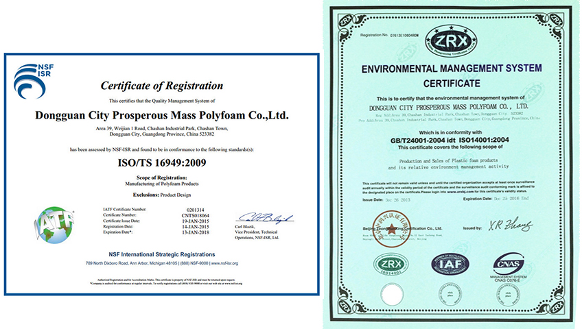582x329 pixels.
Task: Click 'This certificate covers the following scope of'
Action: click(450, 147)
